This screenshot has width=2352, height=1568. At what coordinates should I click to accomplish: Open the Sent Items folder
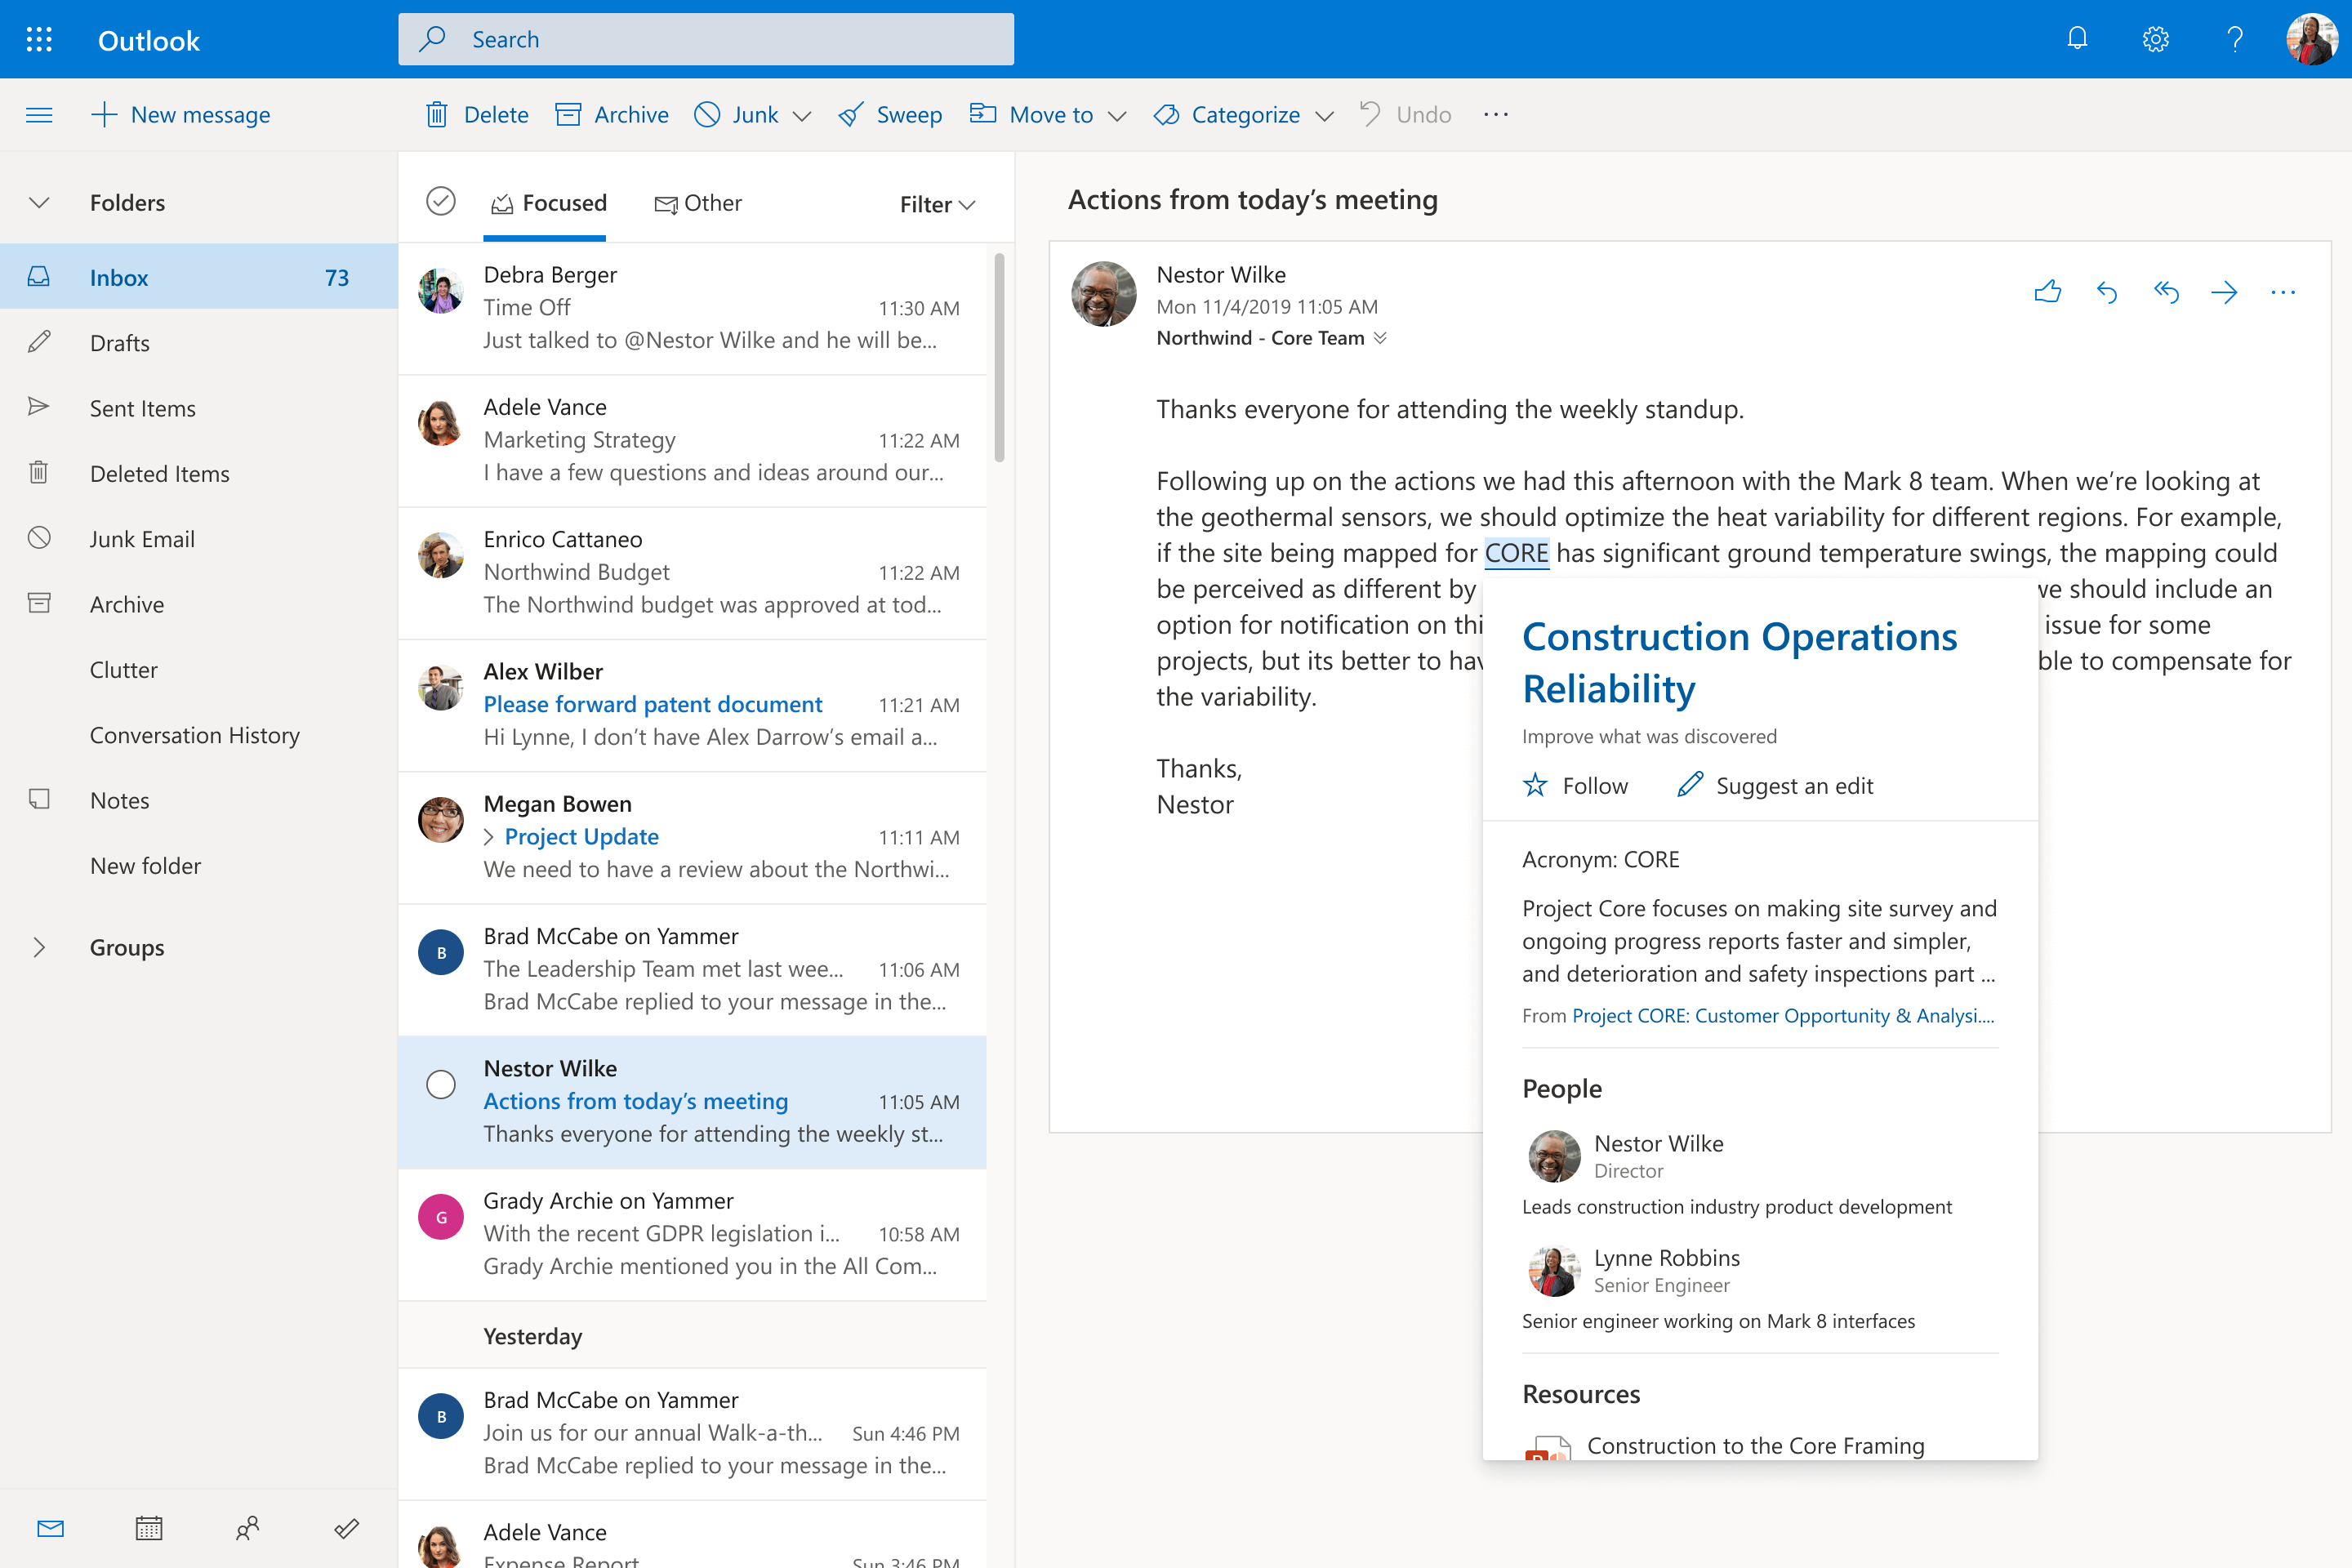pyautogui.click(x=143, y=408)
